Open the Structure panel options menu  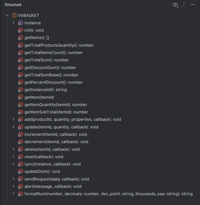[x=184, y=5]
